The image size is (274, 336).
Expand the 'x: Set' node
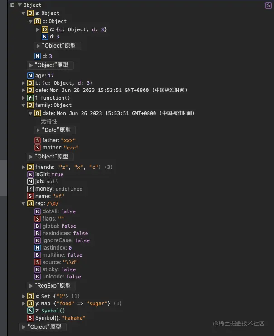coord(24,296)
